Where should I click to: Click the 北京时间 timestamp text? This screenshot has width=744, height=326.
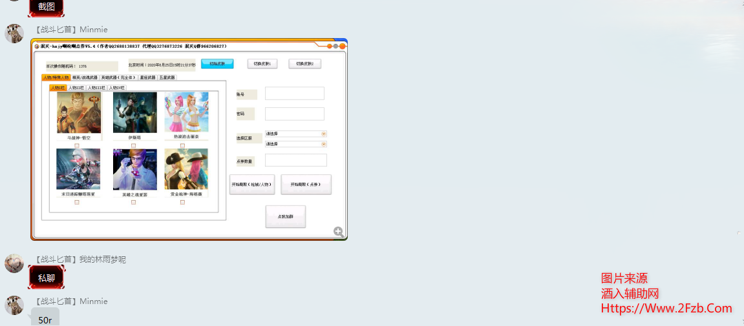pos(162,65)
